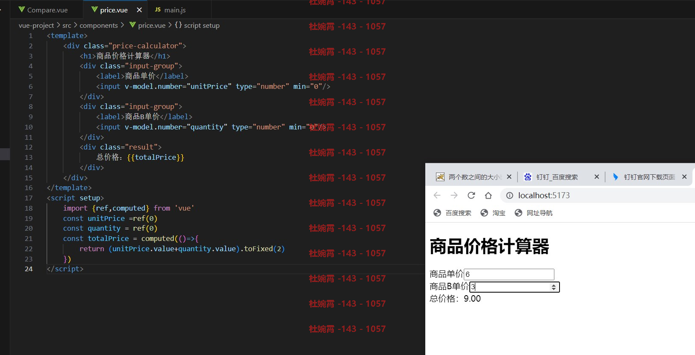Click price.vue in the breadcrumb path
This screenshot has height=355, width=695.
click(x=152, y=26)
